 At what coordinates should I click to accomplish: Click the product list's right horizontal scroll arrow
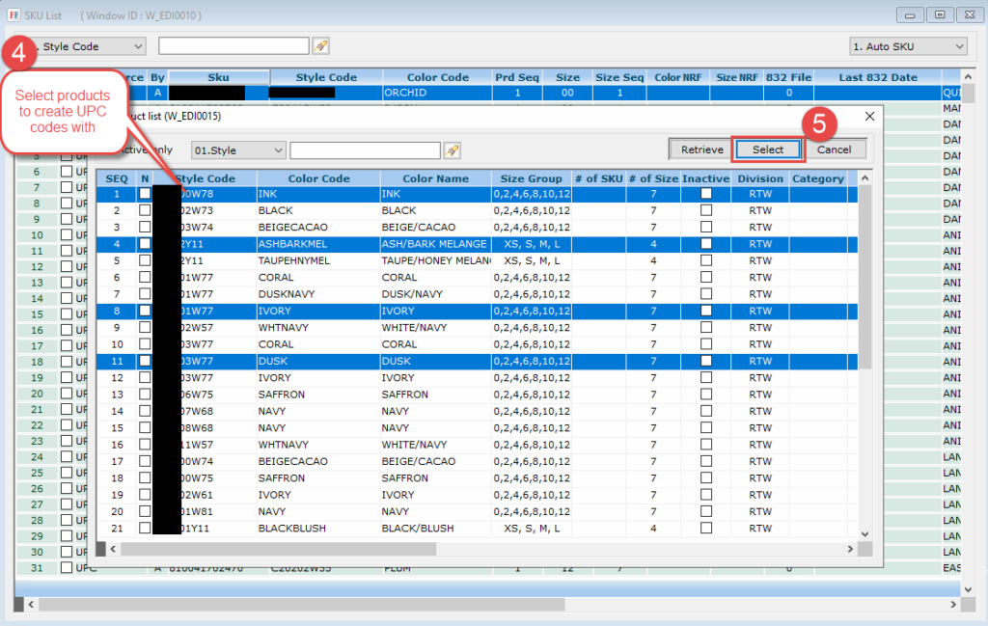click(850, 548)
